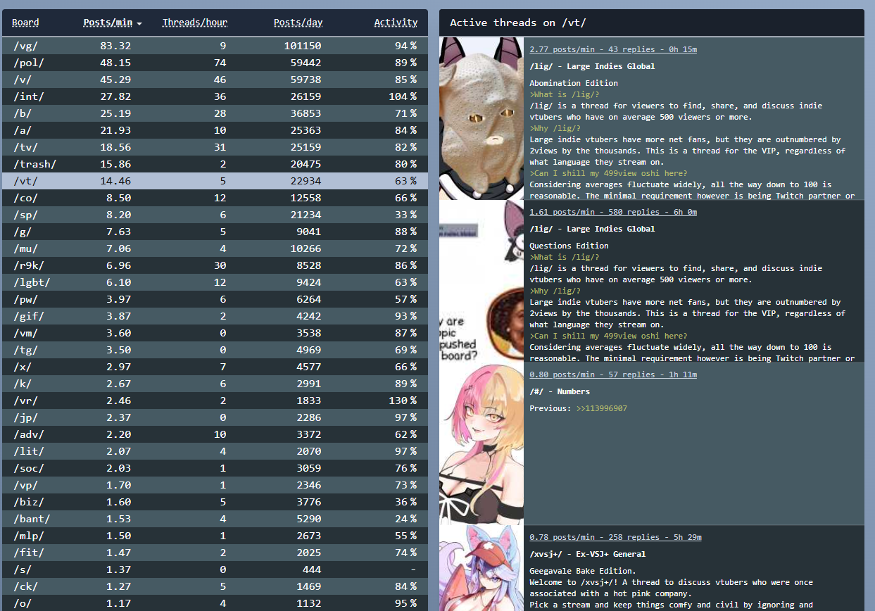Click the 'Active threads on /vt/' heading

pos(518,23)
